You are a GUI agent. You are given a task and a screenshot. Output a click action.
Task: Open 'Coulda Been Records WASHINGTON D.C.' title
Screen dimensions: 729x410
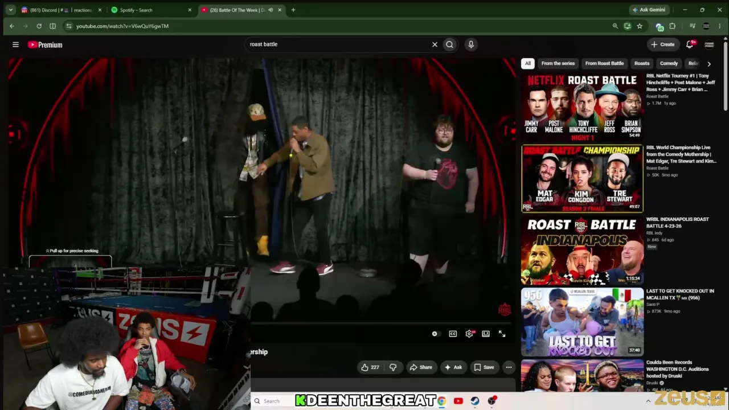tap(678, 369)
